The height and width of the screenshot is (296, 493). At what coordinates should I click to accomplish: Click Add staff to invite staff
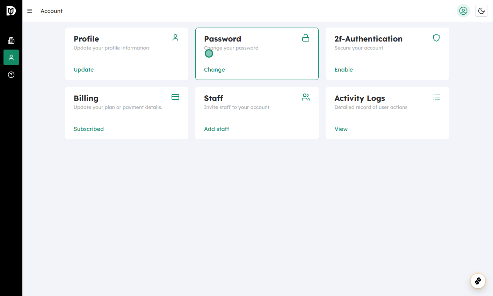coord(217,129)
